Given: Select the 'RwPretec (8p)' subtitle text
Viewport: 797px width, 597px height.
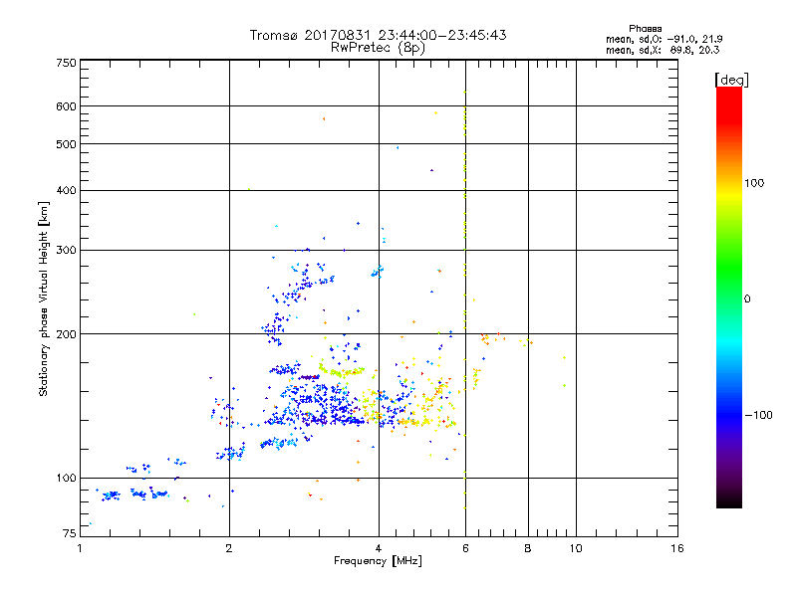Looking at the screenshot, I should (x=378, y=48).
